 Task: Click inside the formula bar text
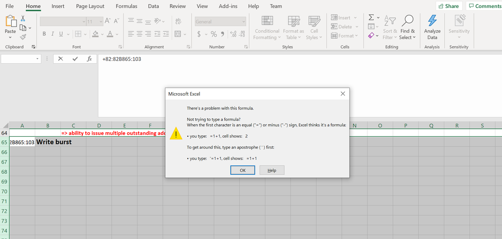[x=122, y=59]
